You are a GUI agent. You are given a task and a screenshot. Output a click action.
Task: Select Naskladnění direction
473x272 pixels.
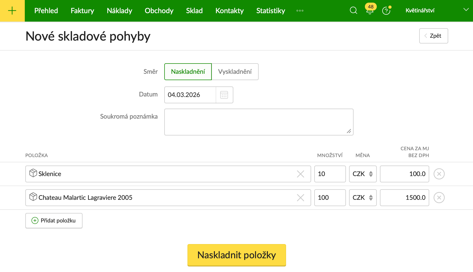pyautogui.click(x=188, y=72)
